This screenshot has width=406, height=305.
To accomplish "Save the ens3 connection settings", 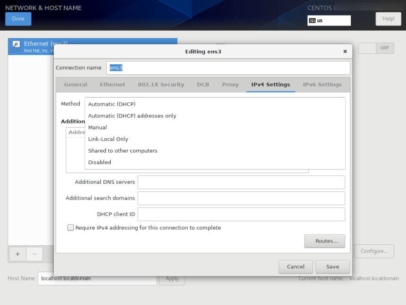I will click(x=333, y=267).
